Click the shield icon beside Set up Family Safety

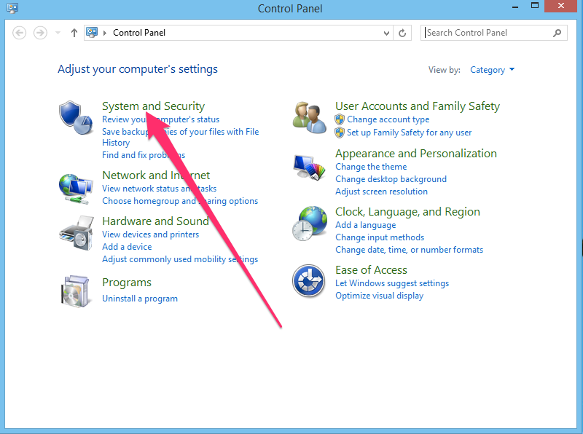coord(340,133)
